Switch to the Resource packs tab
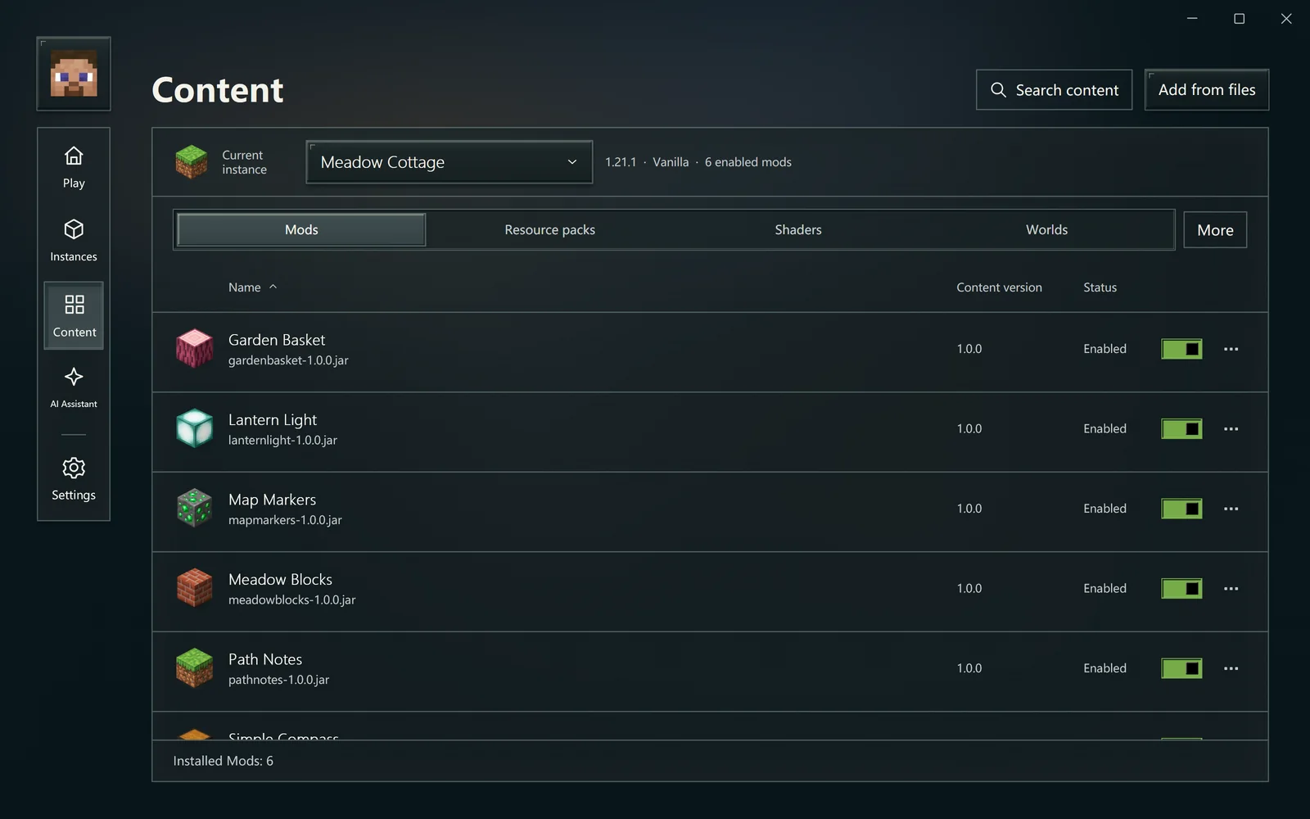Screen dimensions: 1310x819 click(x=550, y=230)
